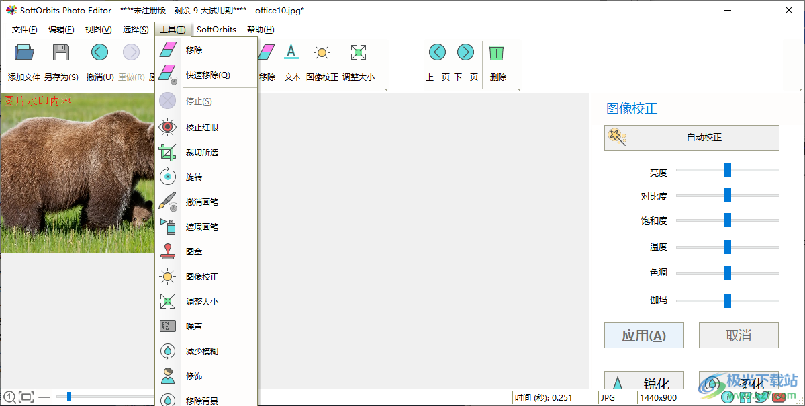Open the 帮助(H) menu
Image resolution: width=805 pixels, height=406 pixels.
pyautogui.click(x=261, y=30)
